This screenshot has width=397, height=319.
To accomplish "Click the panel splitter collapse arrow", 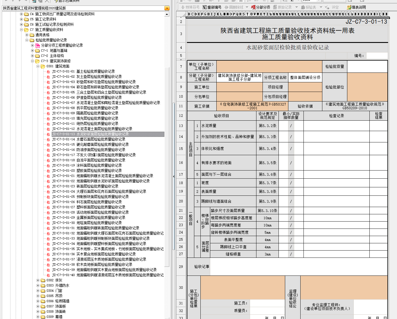I will click(174, 176).
